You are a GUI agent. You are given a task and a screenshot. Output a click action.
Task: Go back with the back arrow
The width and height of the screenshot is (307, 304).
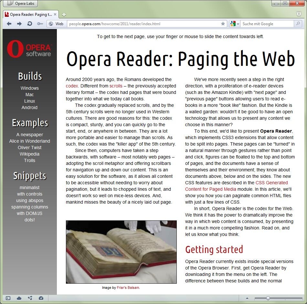[9, 24]
